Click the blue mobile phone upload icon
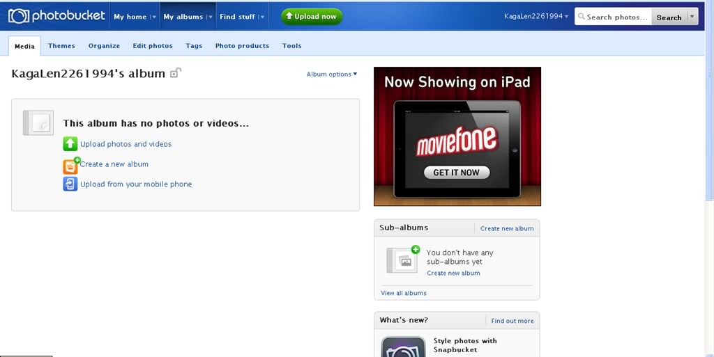The height and width of the screenshot is (357, 714). point(70,184)
